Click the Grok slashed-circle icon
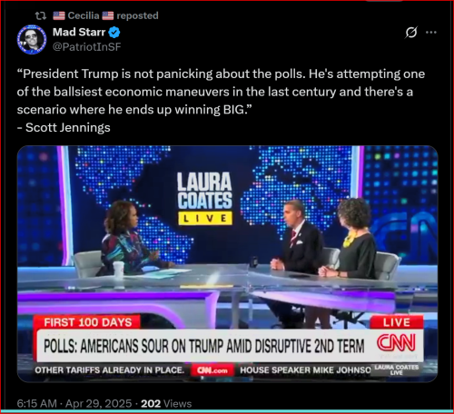Viewport: 454px width, 414px height. pyautogui.click(x=411, y=33)
